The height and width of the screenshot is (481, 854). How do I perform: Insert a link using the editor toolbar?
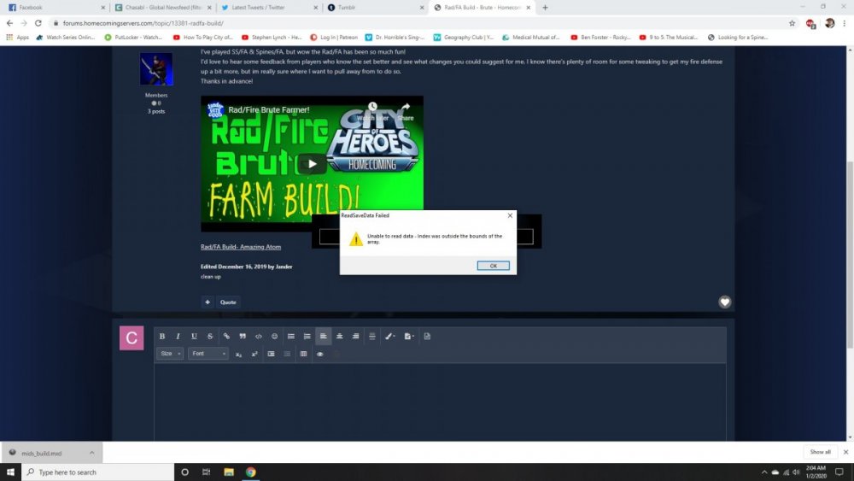coord(226,337)
